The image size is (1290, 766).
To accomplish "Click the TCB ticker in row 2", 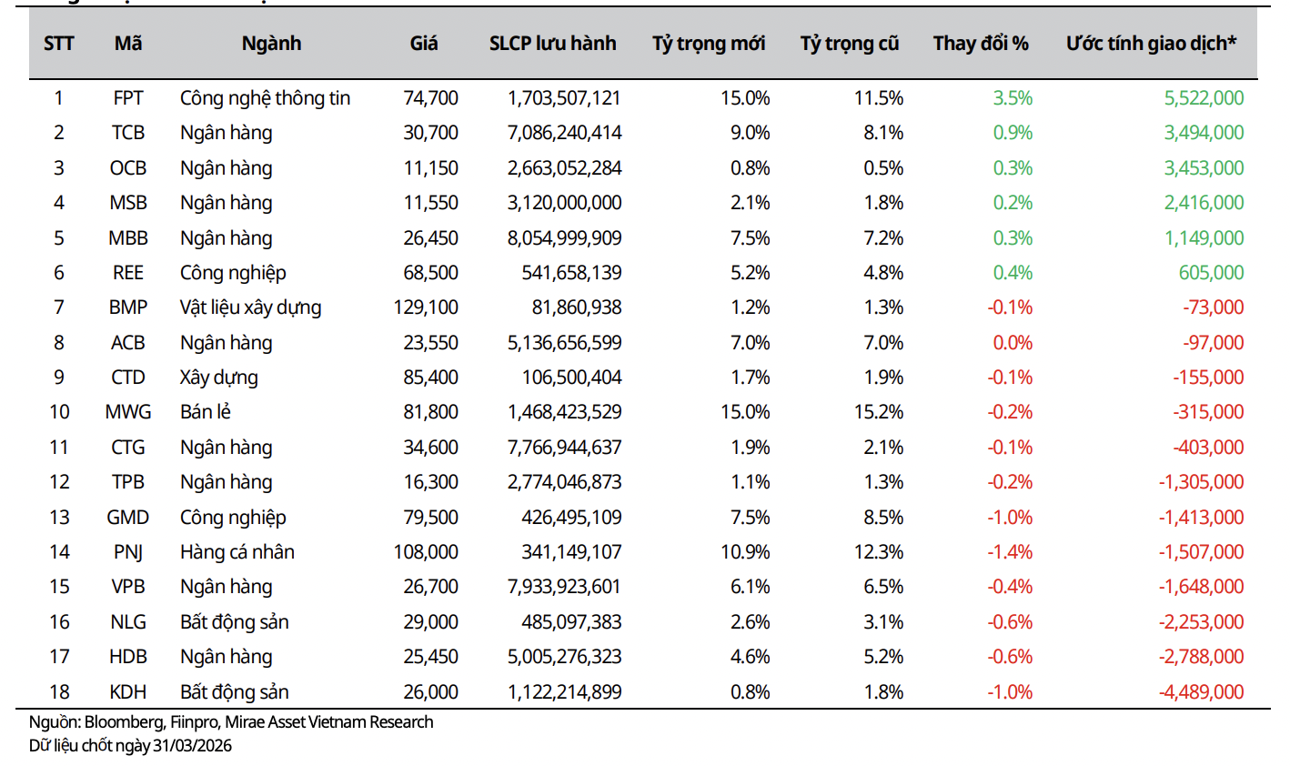I will pos(128,133).
